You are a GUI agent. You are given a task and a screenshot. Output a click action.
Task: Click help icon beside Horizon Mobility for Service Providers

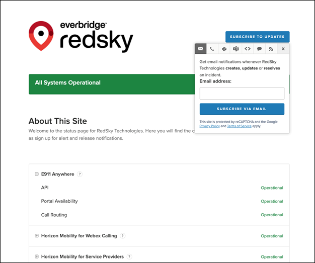click(x=129, y=256)
